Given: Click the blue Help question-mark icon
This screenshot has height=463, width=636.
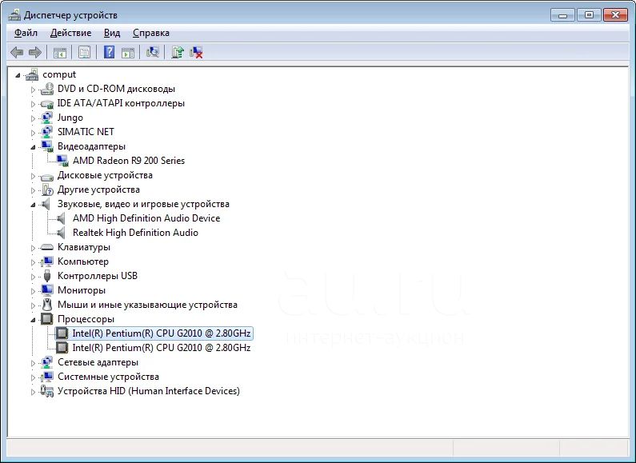Looking at the screenshot, I should point(109,52).
